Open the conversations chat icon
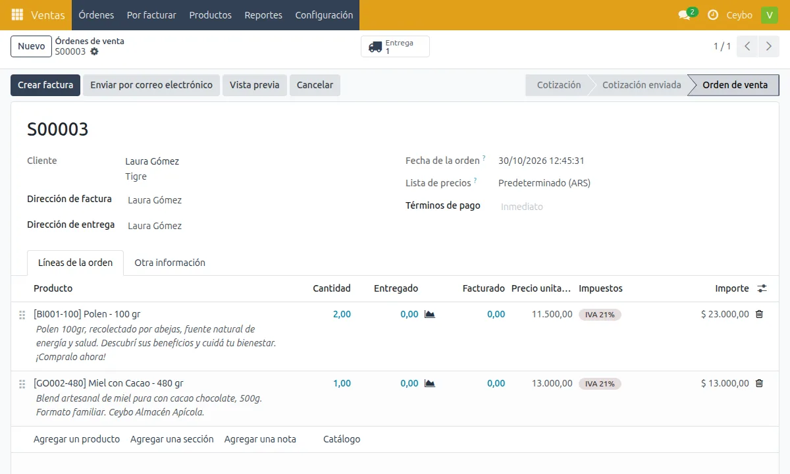 685,15
